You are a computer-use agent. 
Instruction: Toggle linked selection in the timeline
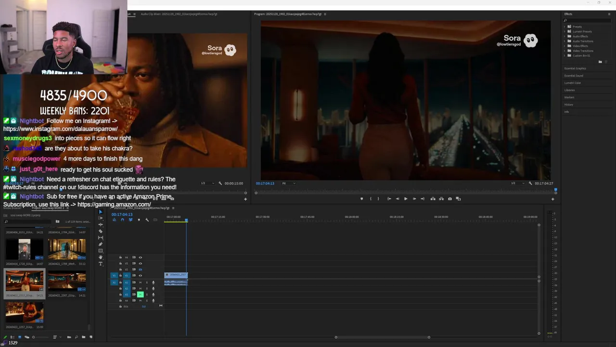pos(130,220)
